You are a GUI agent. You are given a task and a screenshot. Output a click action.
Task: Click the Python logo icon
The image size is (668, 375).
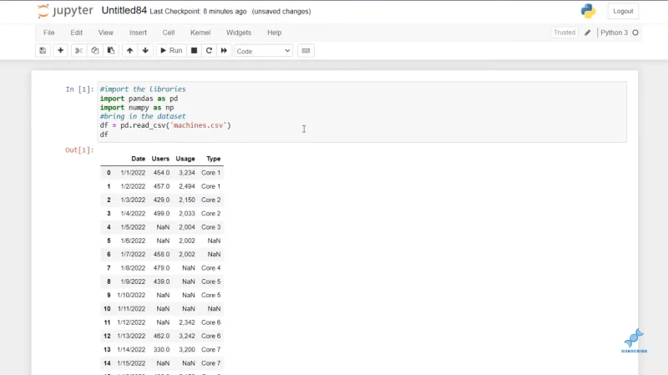[x=589, y=11]
